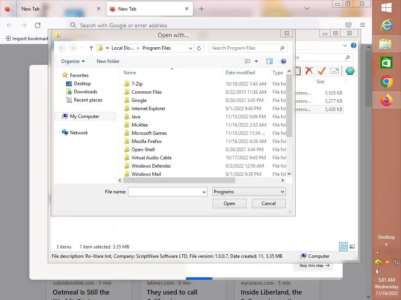
Task: Select the Windows Defender folder
Action: pyautogui.click(x=151, y=166)
